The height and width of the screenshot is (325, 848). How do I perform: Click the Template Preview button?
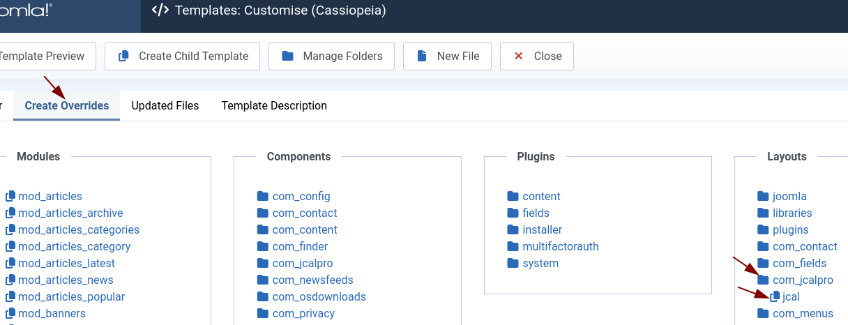click(x=46, y=56)
